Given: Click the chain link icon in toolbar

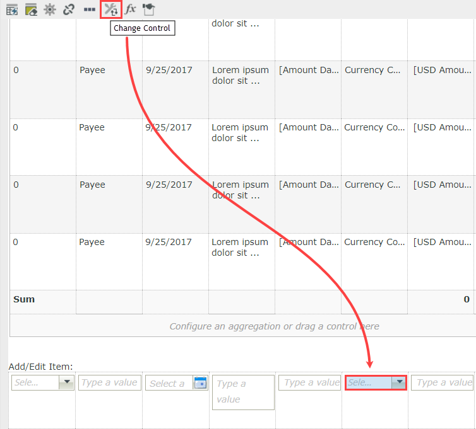Looking at the screenshot, I should 69,9.
